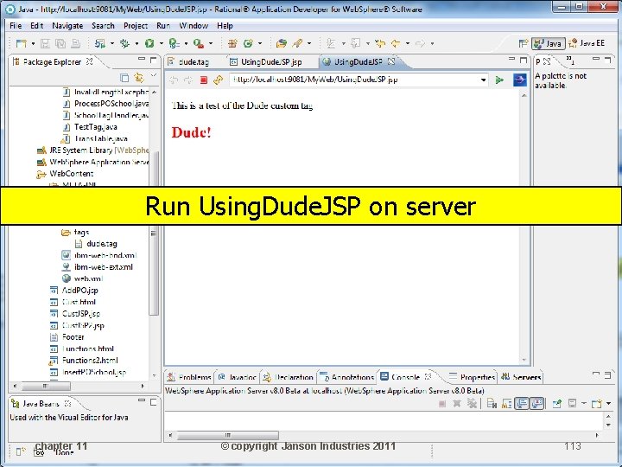Click the Collapse All icon in Package Explorer
622x467 pixels.
coord(124,77)
